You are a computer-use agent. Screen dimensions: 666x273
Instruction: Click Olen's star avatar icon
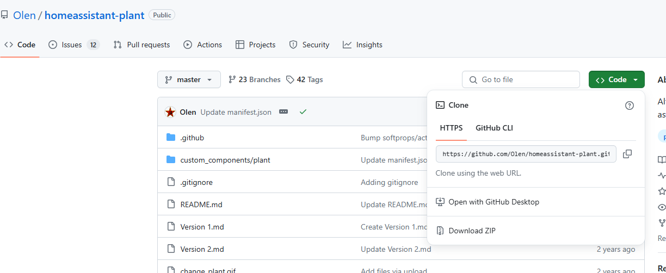[170, 112]
